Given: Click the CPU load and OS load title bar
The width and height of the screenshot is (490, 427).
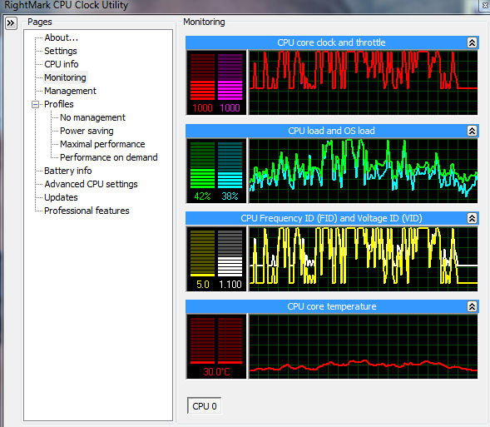Looking at the screenshot, I should pyautogui.click(x=332, y=131).
